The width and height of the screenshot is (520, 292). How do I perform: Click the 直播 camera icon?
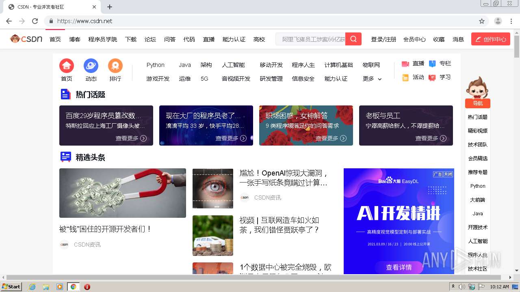tap(405, 64)
